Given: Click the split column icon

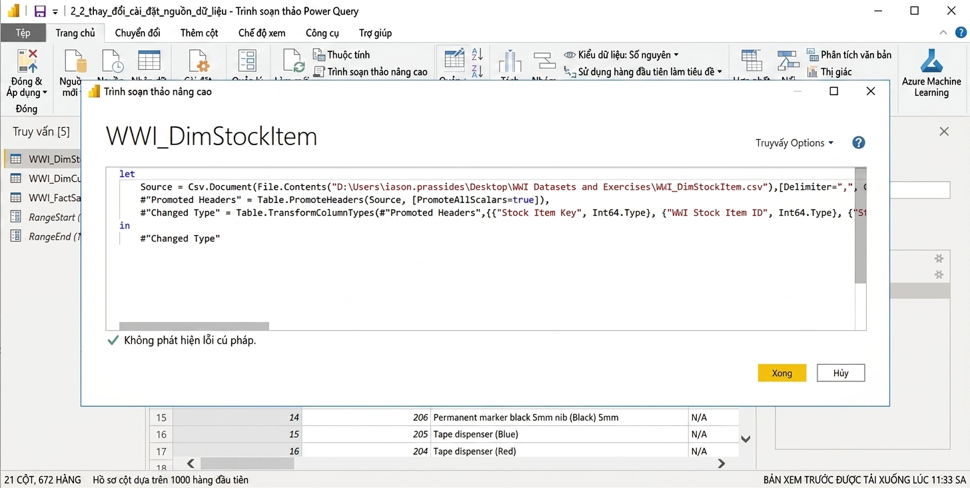Looking at the screenshot, I should point(510,61).
